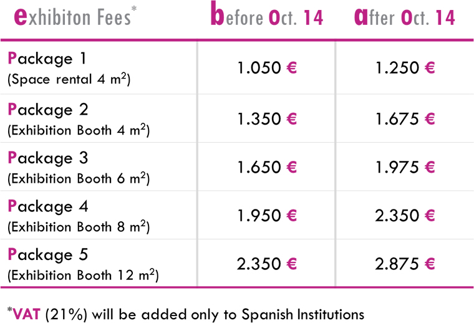Click the exhibiton Fees header

point(75,16)
